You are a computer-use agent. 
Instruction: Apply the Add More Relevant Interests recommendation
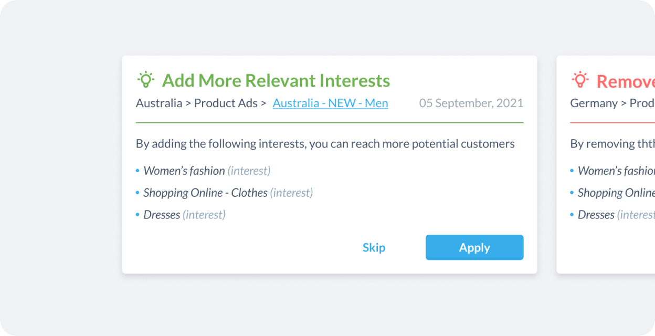pyautogui.click(x=474, y=247)
